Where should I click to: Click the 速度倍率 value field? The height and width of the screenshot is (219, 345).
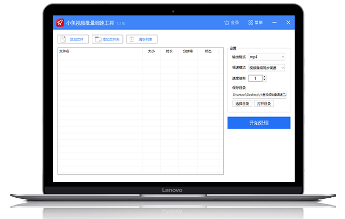[255, 78]
